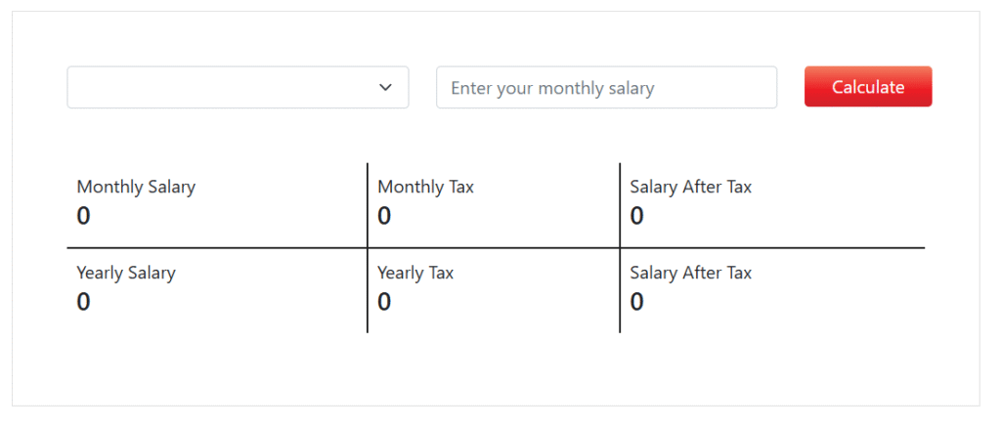The image size is (1001, 428).
Task: Click the Yearly Salary label
Action: tap(126, 273)
